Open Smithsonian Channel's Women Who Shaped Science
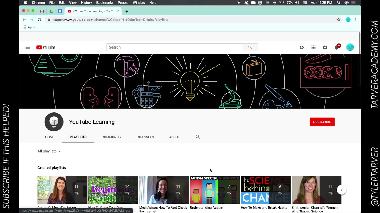This screenshot has height=213, width=380. tap(314, 209)
